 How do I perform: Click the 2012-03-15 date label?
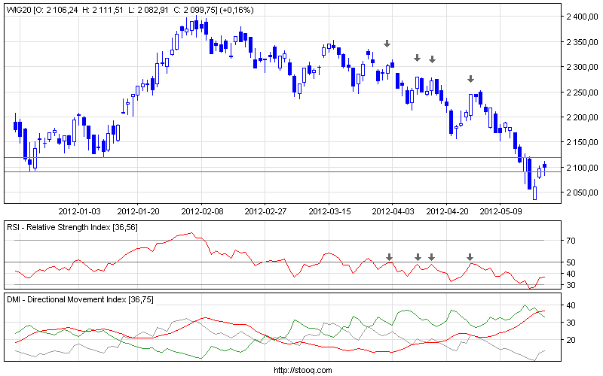pyautogui.click(x=329, y=211)
